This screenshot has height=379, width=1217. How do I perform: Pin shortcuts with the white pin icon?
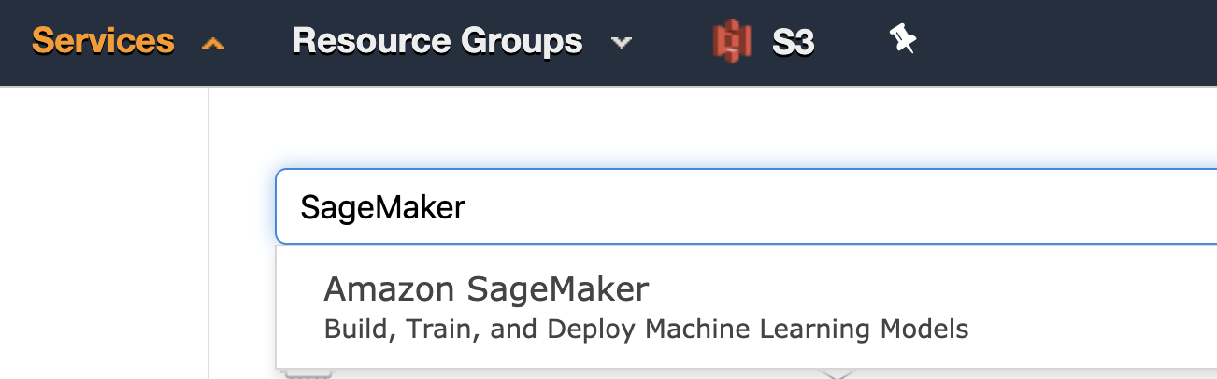click(902, 39)
